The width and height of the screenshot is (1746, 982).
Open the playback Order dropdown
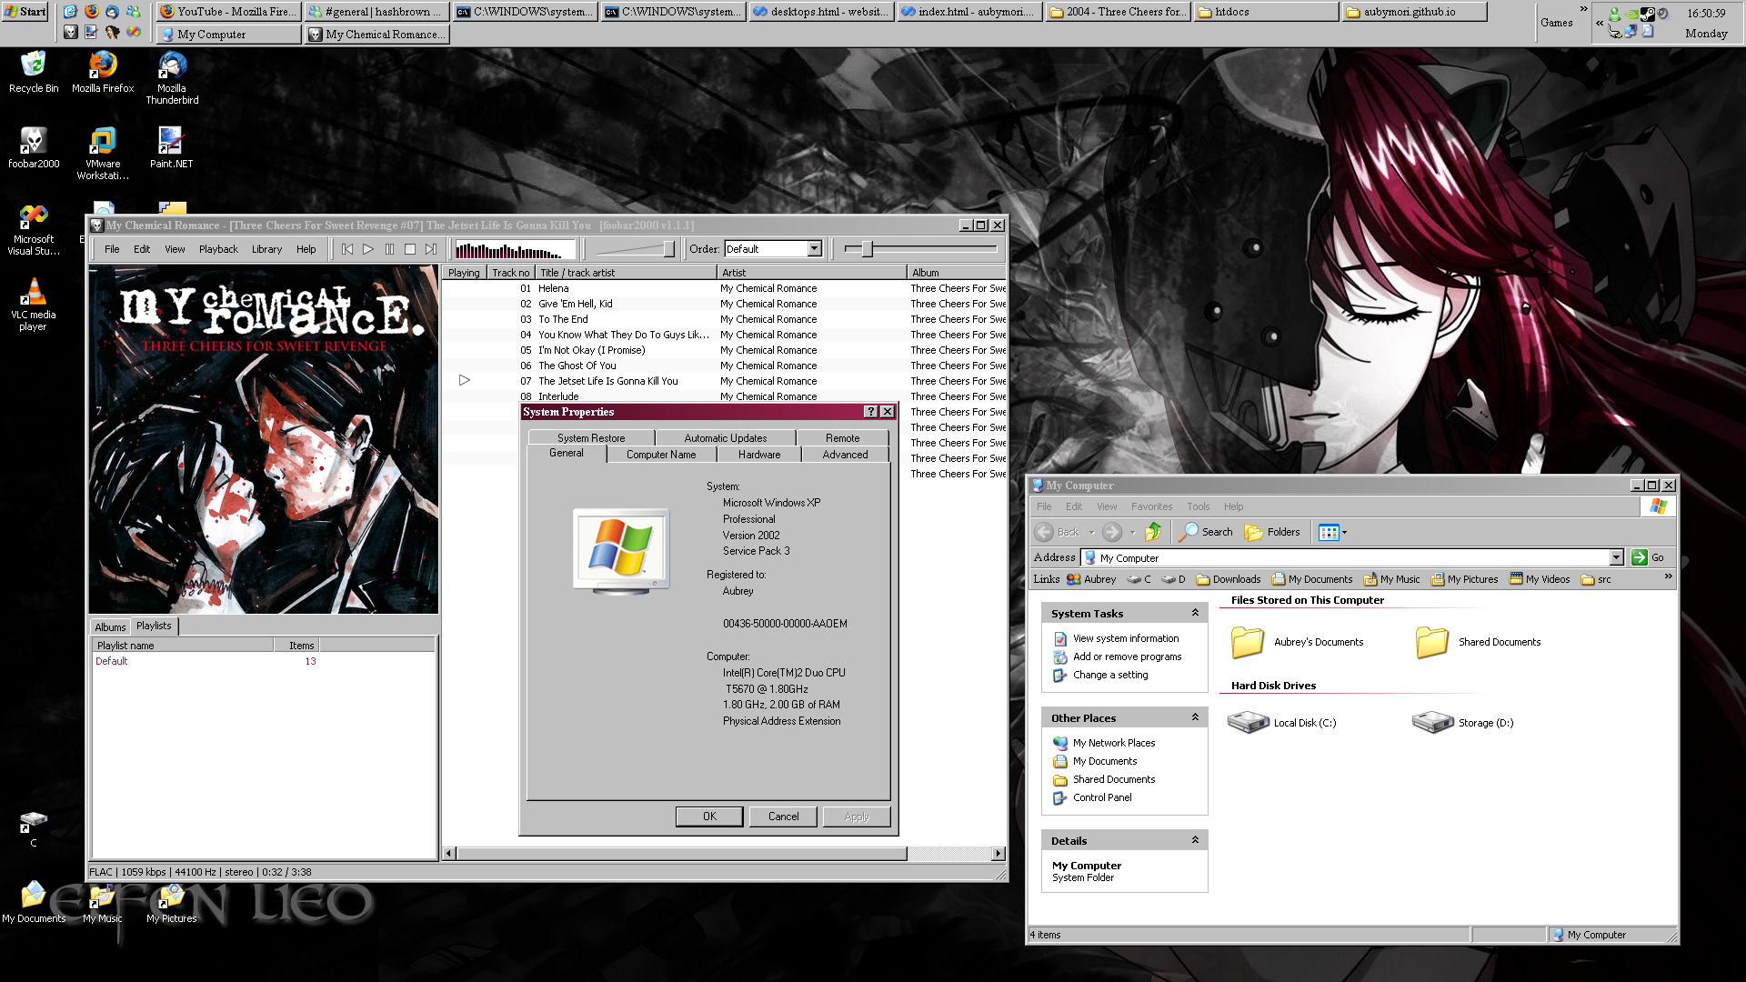pos(814,249)
